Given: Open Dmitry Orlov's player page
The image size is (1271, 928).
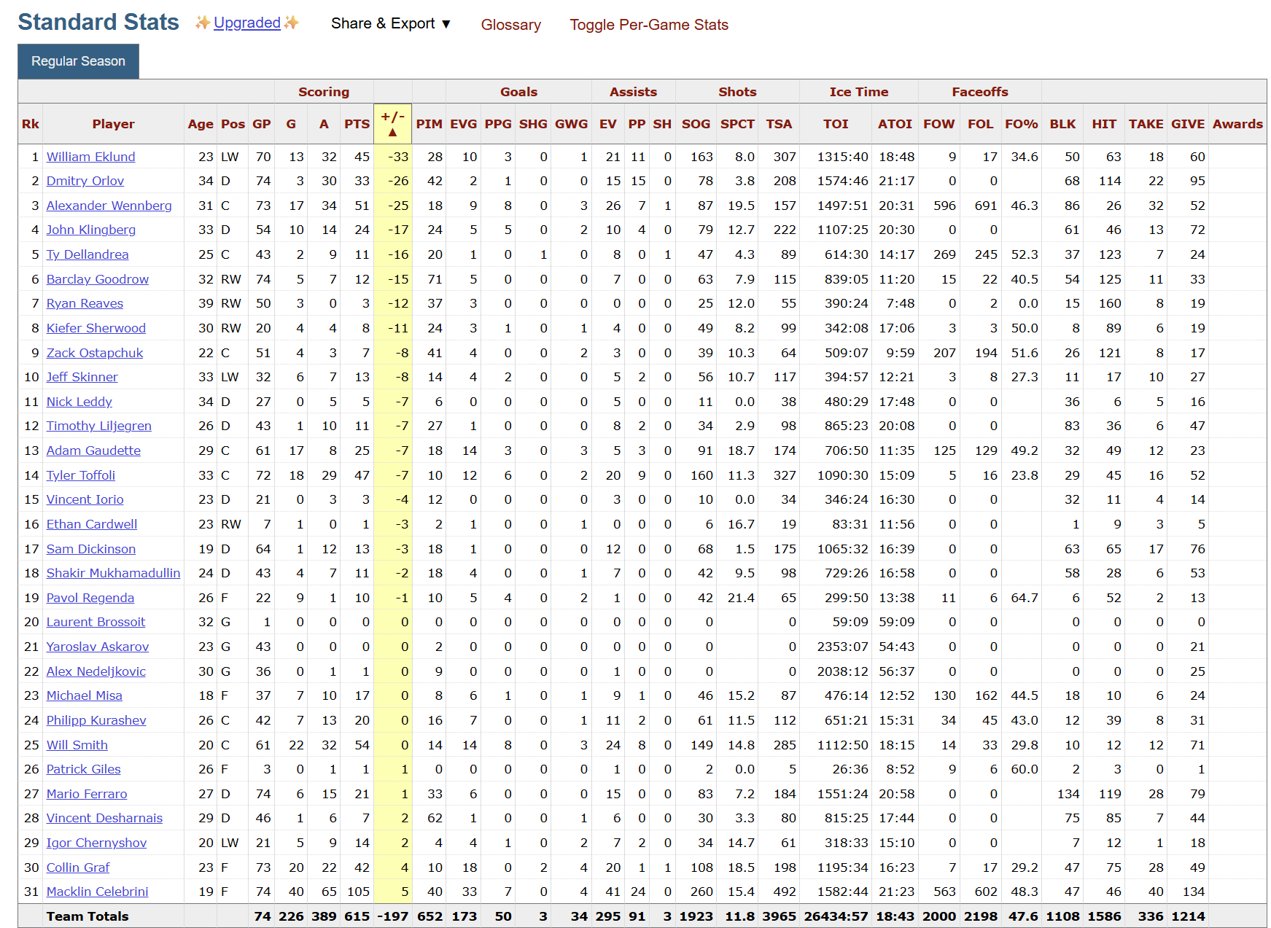Looking at the screenshot, I should (x=85, y=181).
